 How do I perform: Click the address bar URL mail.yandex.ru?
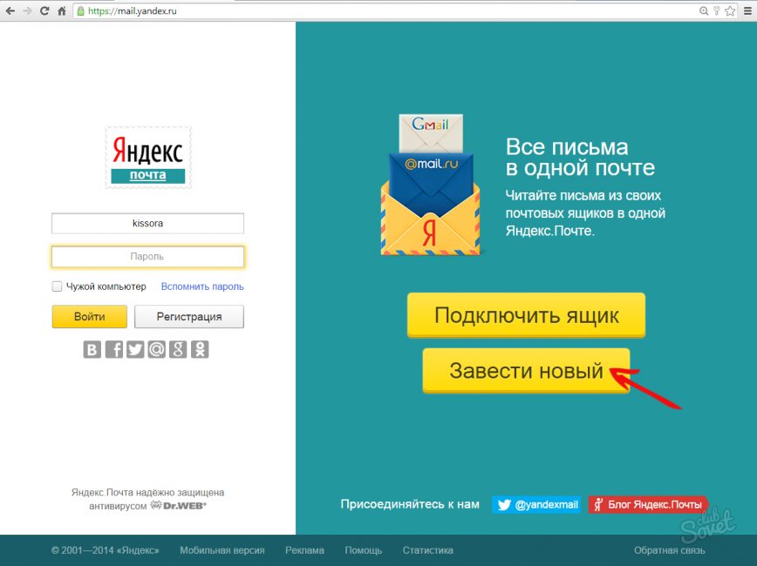click(133, 11)
